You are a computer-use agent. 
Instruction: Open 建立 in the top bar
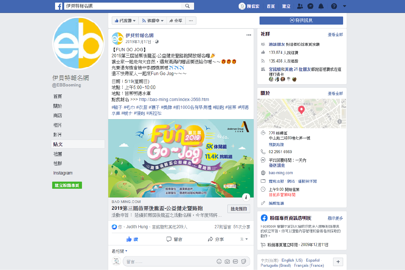286,6
